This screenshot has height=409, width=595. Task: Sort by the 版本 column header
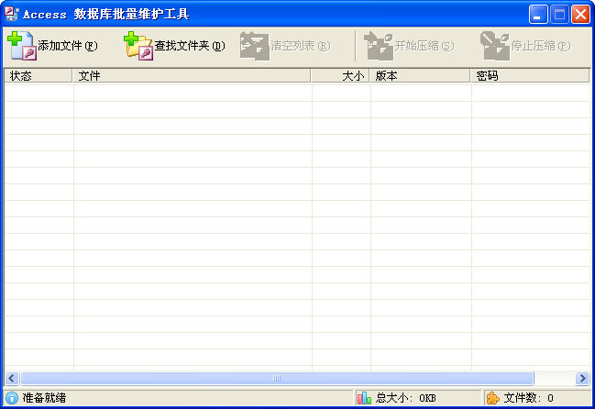tap(420, 76)
